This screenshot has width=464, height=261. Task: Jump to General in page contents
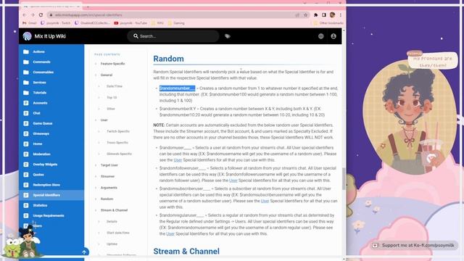click(107, 75)
